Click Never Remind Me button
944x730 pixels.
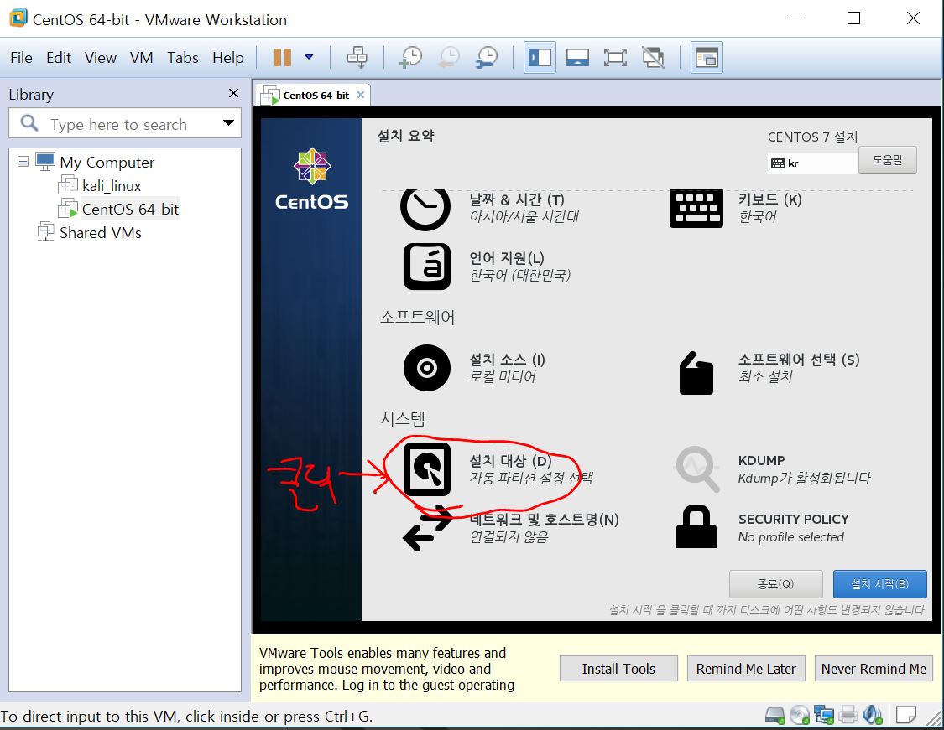pyautogui.click(x=874, y=669)
